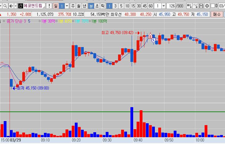This screenshot has height=144, width=225.
Task: Click the add line indicator icon
Action: [x=196, y=6]
